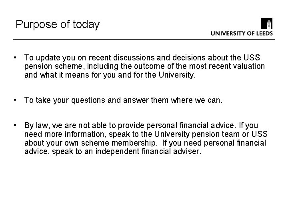Click the "UNIVERSITY OF LEEDS" wordmark text
Screen dimensions: 288x216
coord(241,34)
